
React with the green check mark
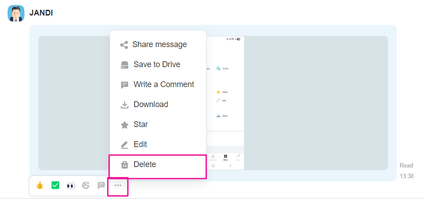pyautogui.click(x=55, y=185)
